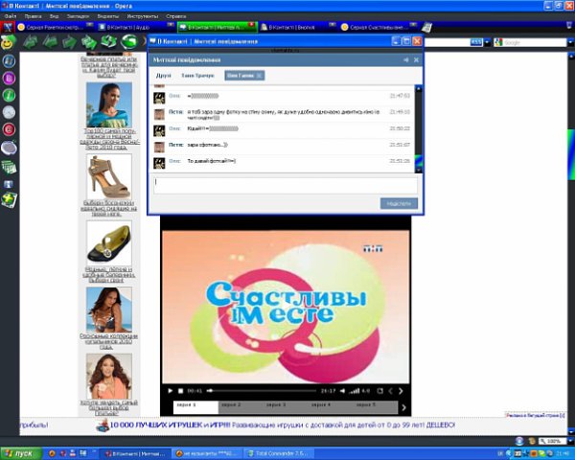Stop the video playback

coord(182,391)
